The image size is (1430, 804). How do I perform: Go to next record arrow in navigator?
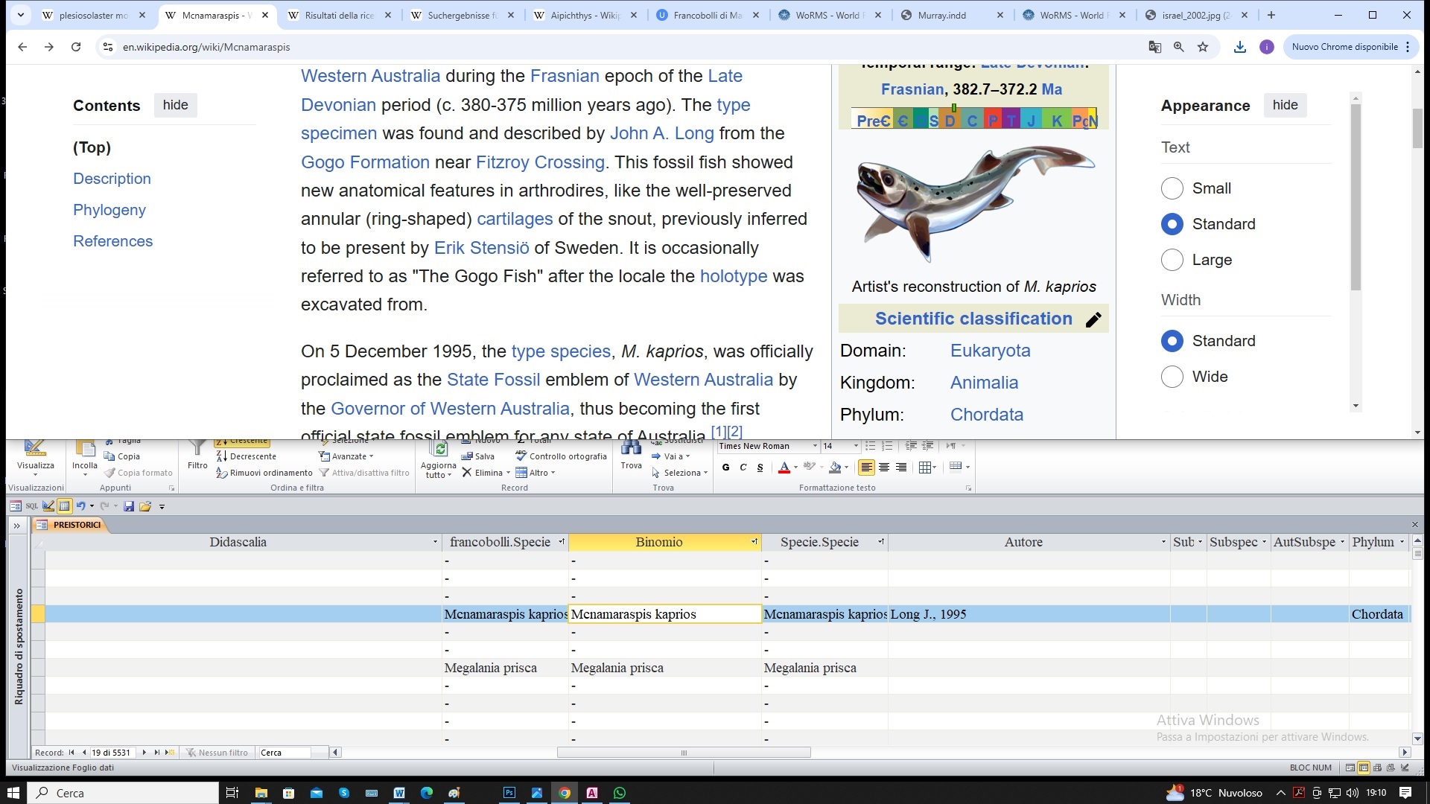pyautogui.click(x=144, y=753)
